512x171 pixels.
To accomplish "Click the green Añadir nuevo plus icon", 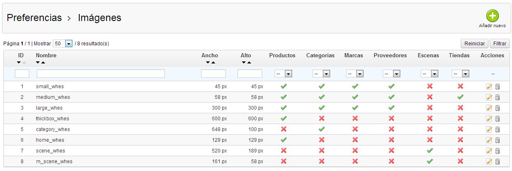I will pos(492,16).
